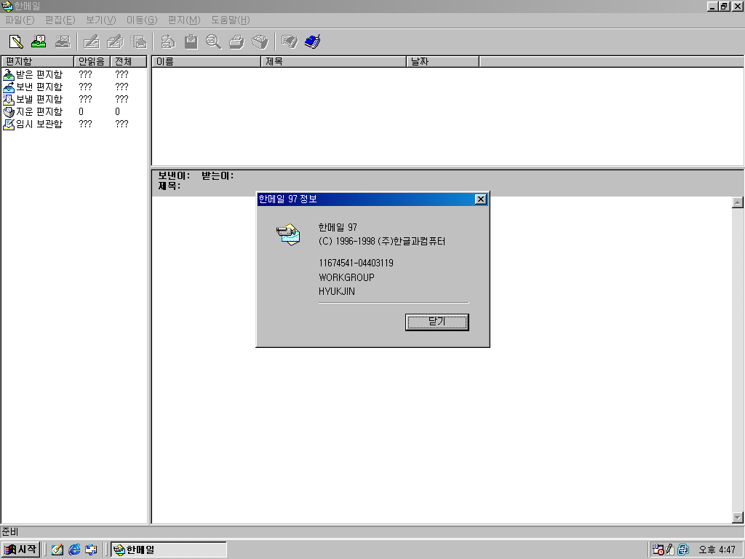
Task: Click the 한메일 taskbar button
Action: 169,550
